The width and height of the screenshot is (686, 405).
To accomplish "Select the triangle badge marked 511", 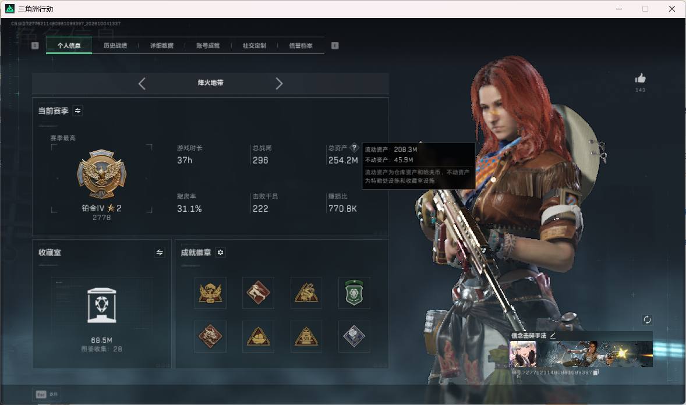I will [x=306, y=336].
